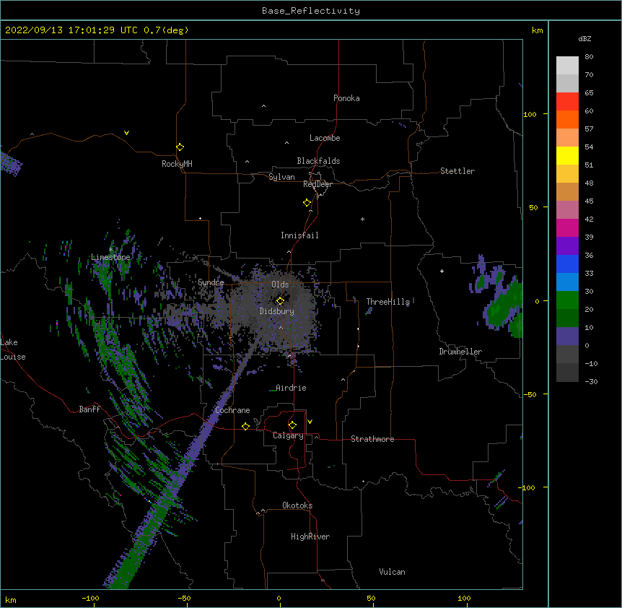
Task: Click the Cochrane town label
Action: [232, 410]
